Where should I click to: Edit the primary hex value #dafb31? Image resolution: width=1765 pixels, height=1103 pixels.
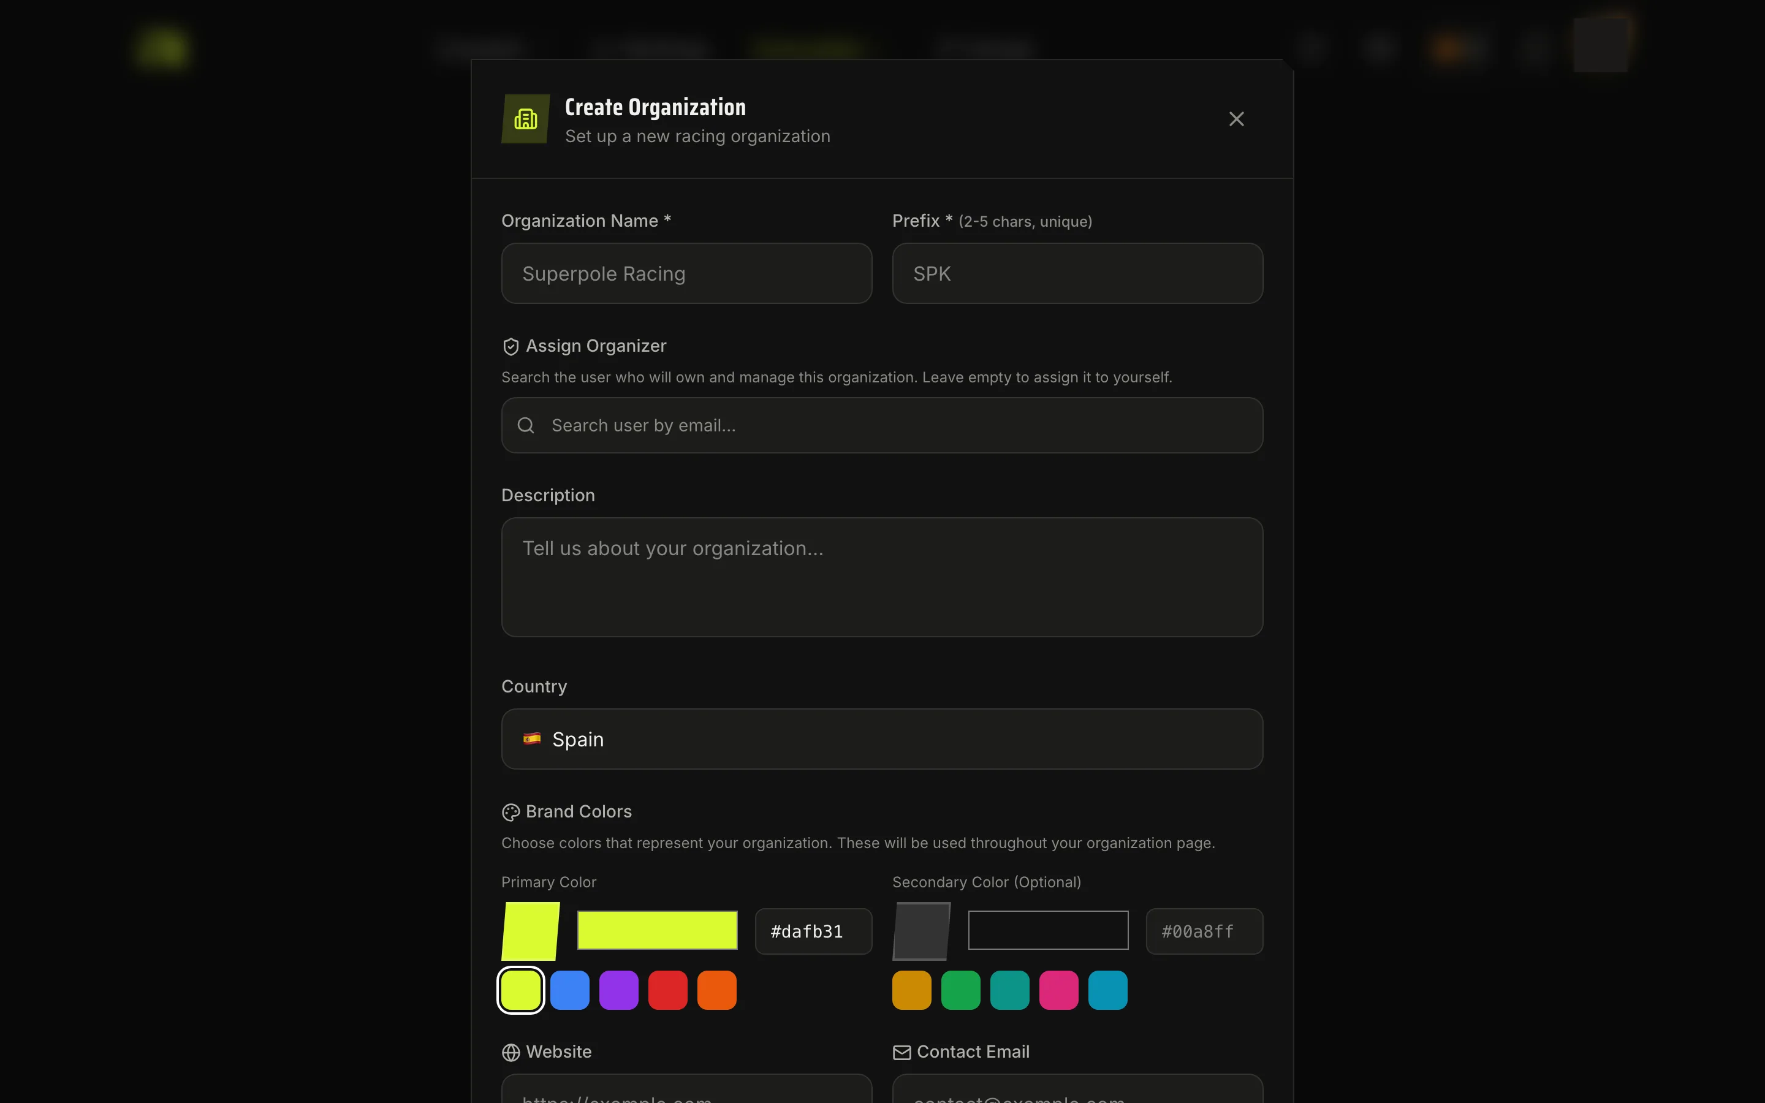coord(813,931)
